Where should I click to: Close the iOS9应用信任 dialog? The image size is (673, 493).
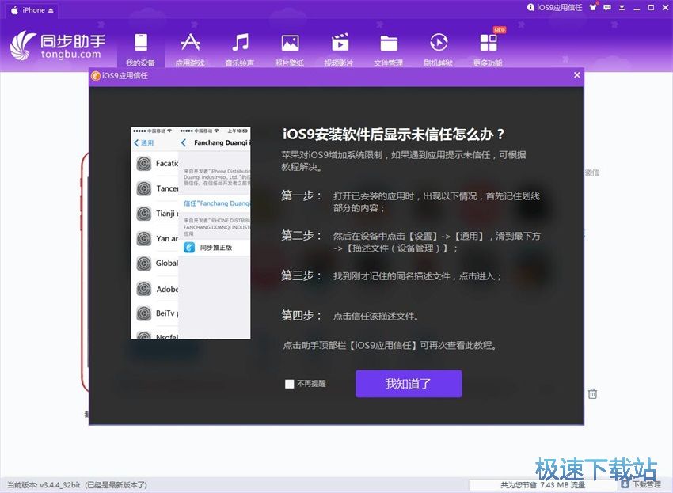(577, 75)
